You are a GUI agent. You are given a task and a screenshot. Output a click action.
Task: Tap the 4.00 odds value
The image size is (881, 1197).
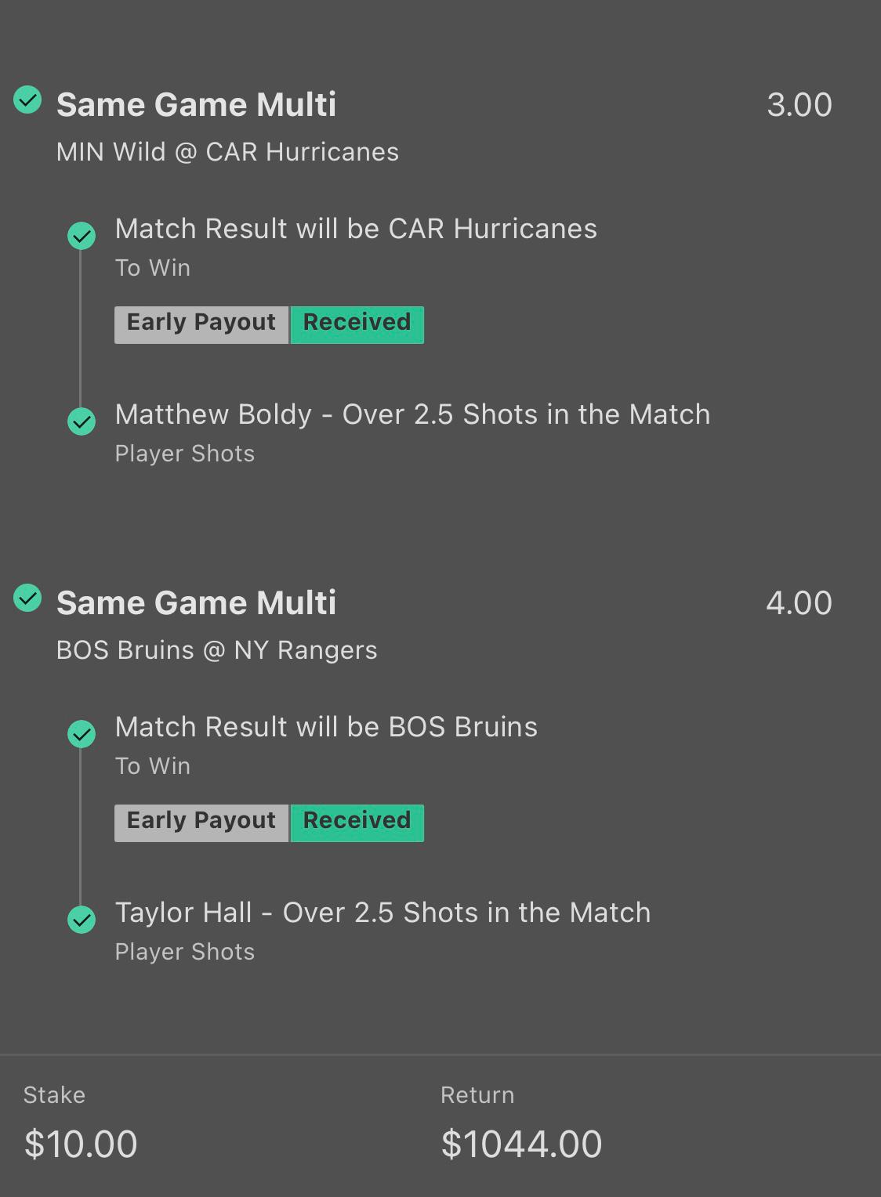(799, 603)
